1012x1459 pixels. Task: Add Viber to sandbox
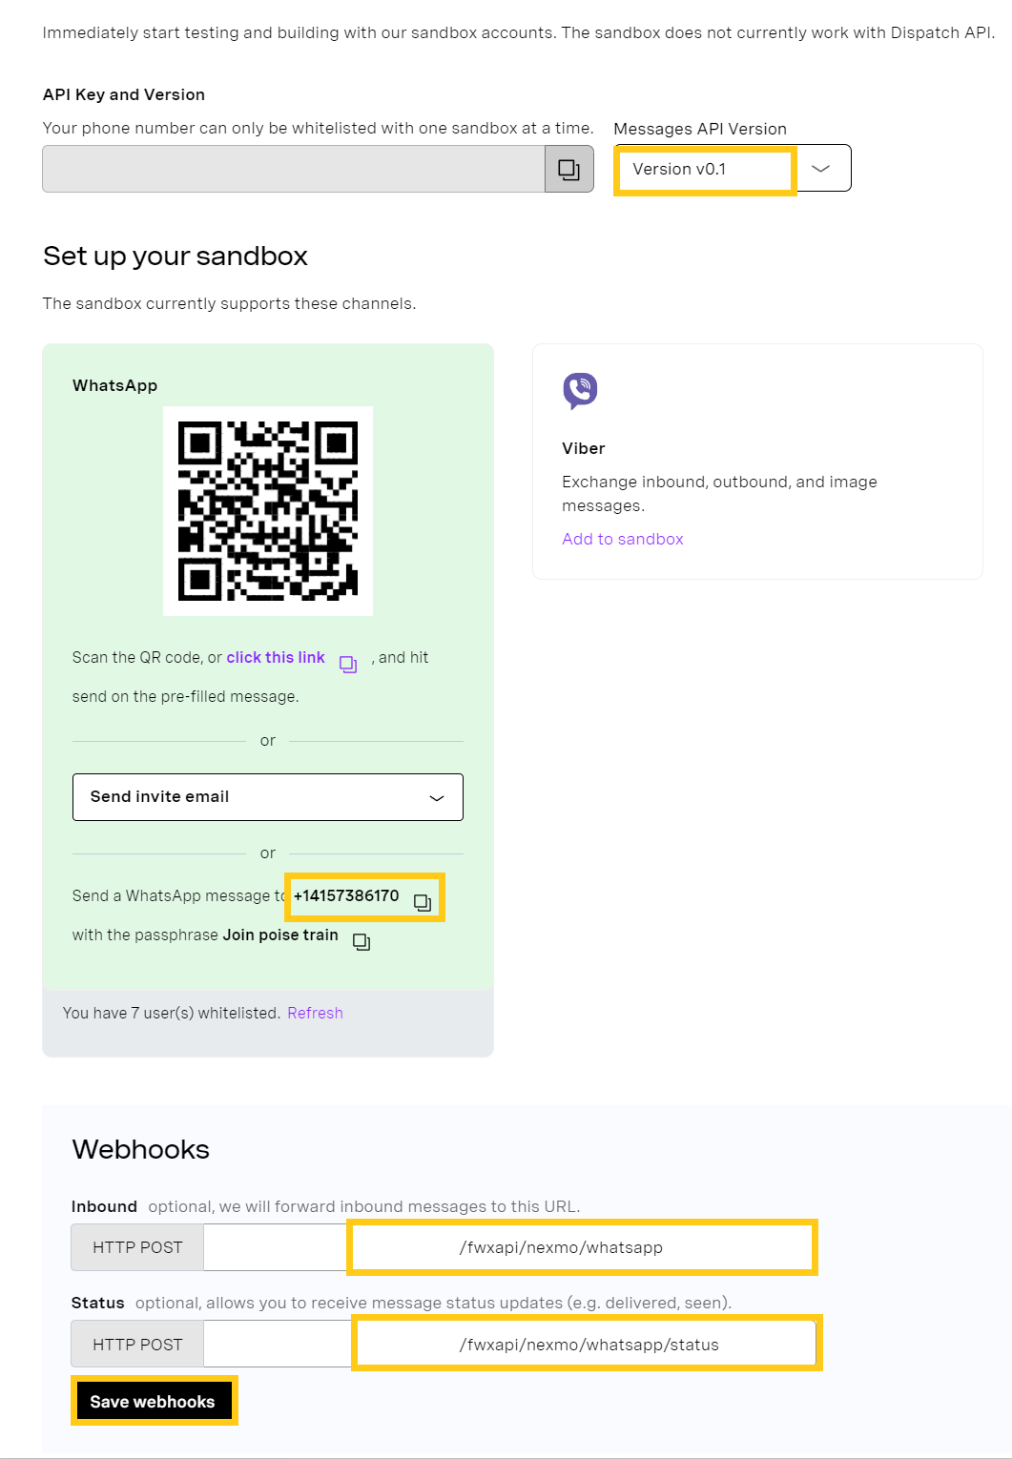point(623,539)
